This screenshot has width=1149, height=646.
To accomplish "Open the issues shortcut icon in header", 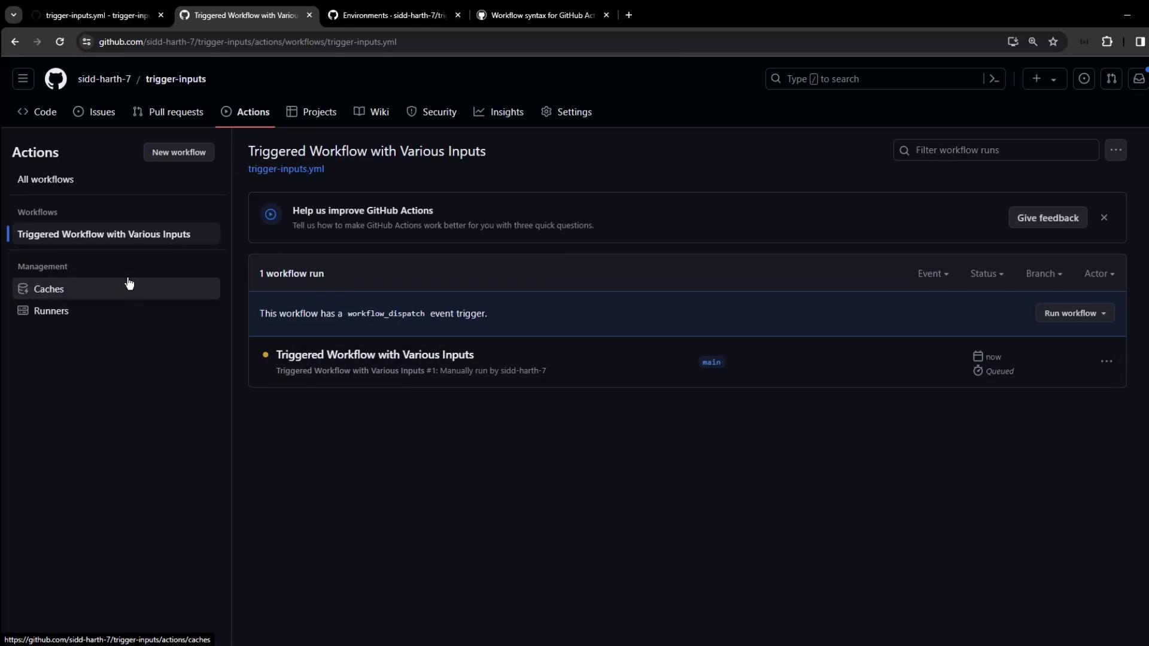I will coord(1084,79).
